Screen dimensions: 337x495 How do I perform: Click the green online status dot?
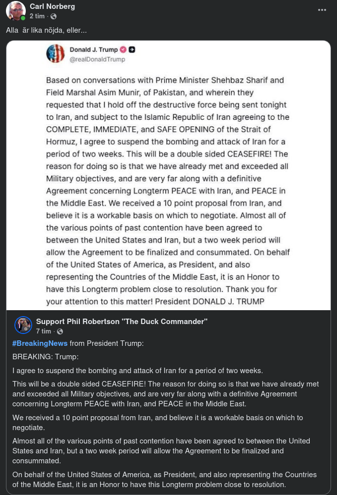click(x=23, y=18)
